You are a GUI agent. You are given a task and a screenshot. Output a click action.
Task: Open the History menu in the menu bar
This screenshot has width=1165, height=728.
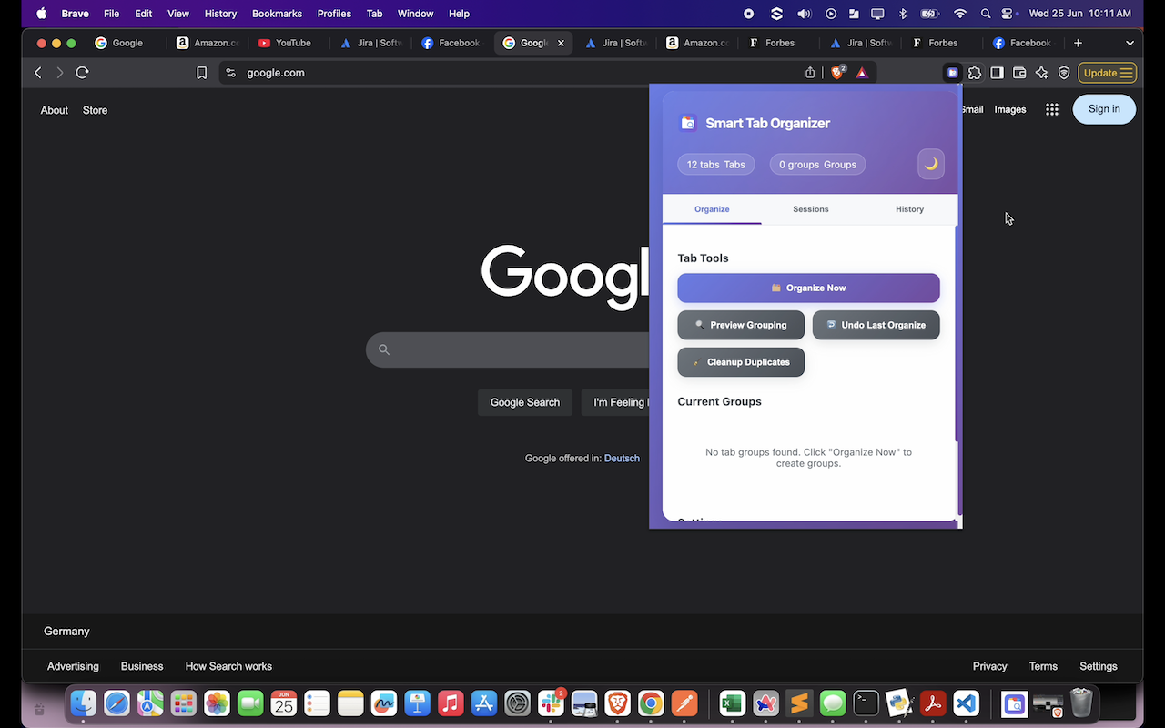[220, 14]
